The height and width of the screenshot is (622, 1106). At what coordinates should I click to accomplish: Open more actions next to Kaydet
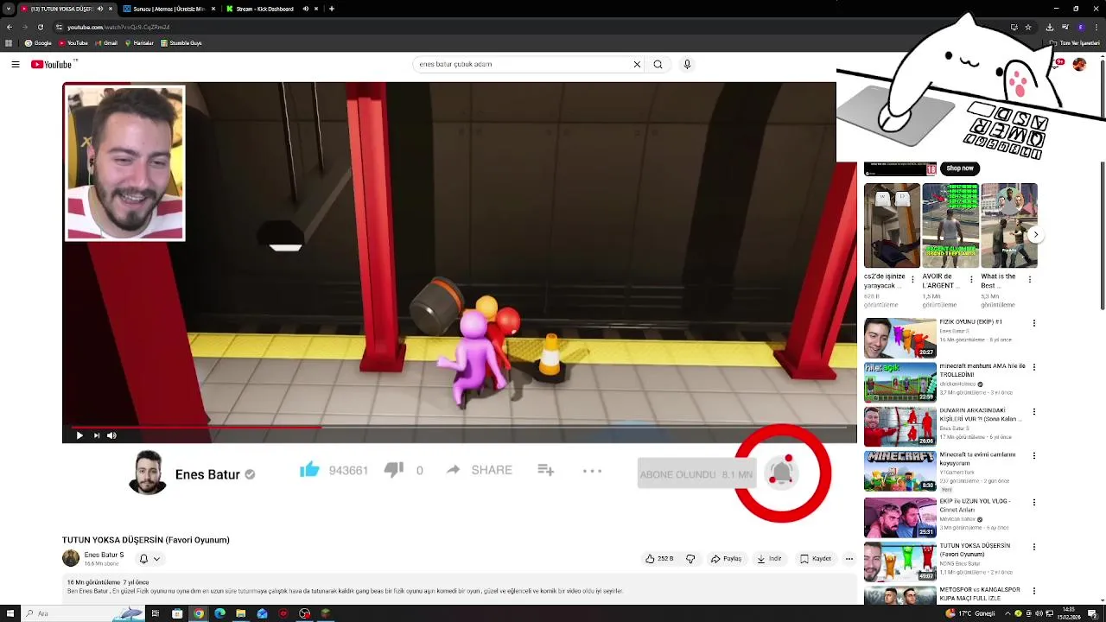(x=849, y=559)
